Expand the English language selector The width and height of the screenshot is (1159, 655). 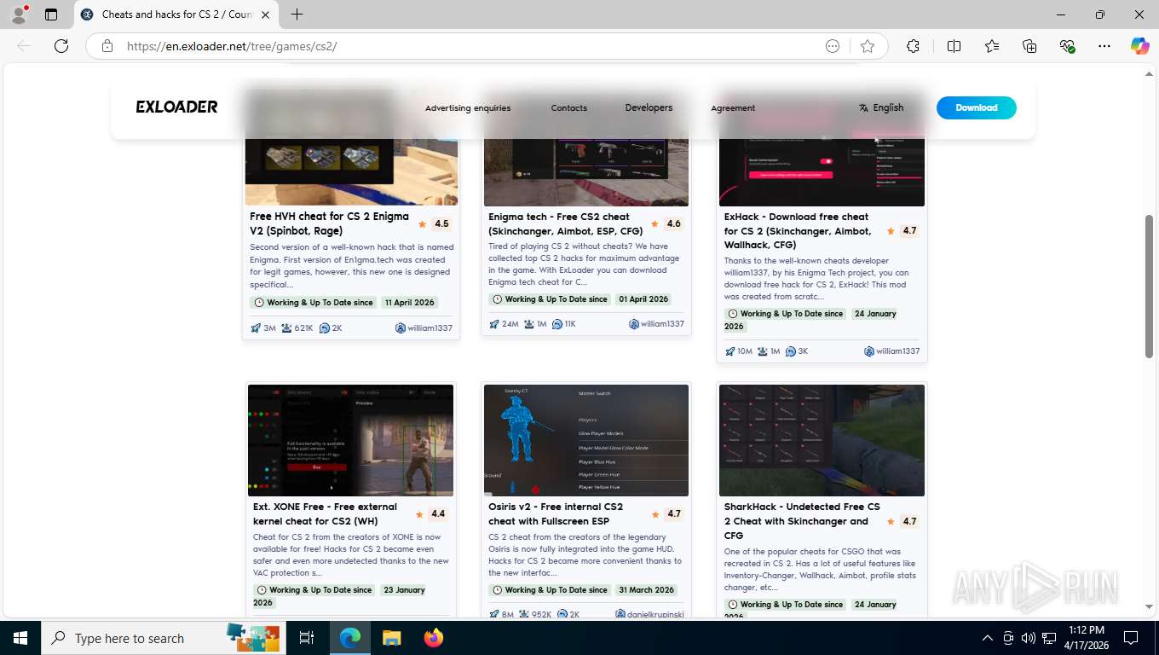tap(881, 107)
